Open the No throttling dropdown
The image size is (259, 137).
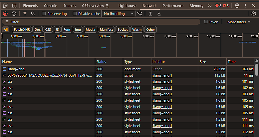[118, 14]
